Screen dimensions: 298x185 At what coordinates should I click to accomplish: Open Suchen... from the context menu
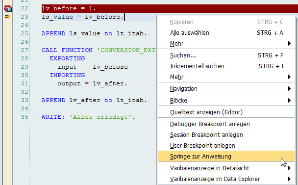coord(226,55)
